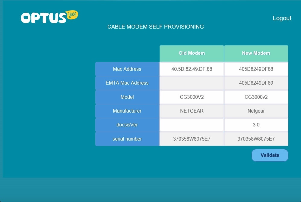Select old modem MAC 40:5D:82:49:DF:88
The height and width of the screenshot is (202, 301).
(x=192, y=69)
